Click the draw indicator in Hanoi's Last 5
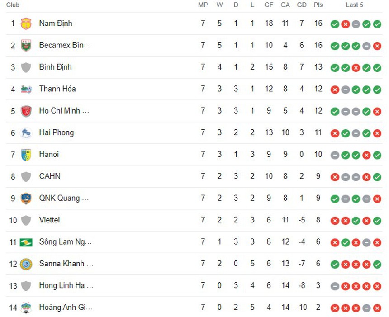Viewport: 389px width, 317px height. [335, 155]
